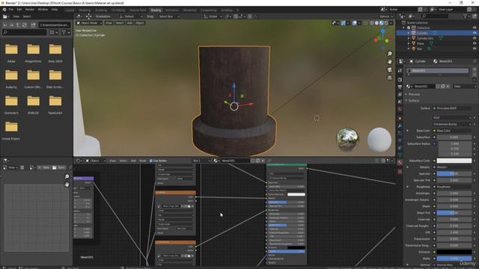The height and width of the screenshot is (269, 479).
Task: Open the outliner filter dropdown
Action: [x=467, y=16]
